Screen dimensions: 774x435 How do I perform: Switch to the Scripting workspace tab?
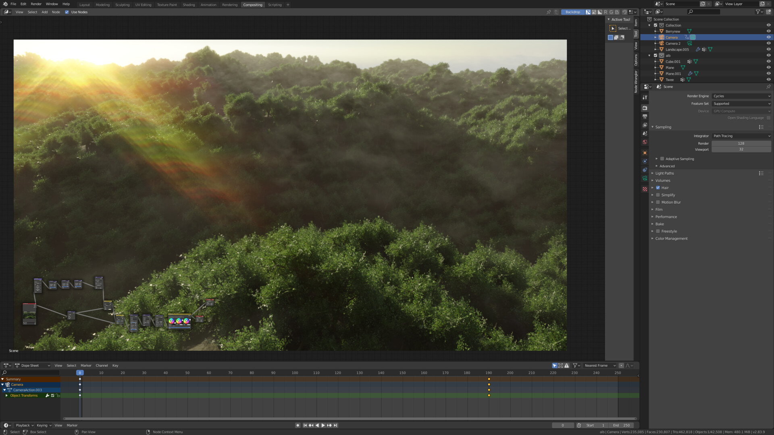[x=275, y=4]
